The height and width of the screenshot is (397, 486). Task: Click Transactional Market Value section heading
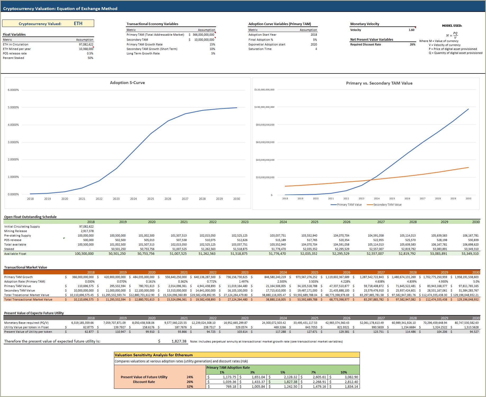click(26, 267)
